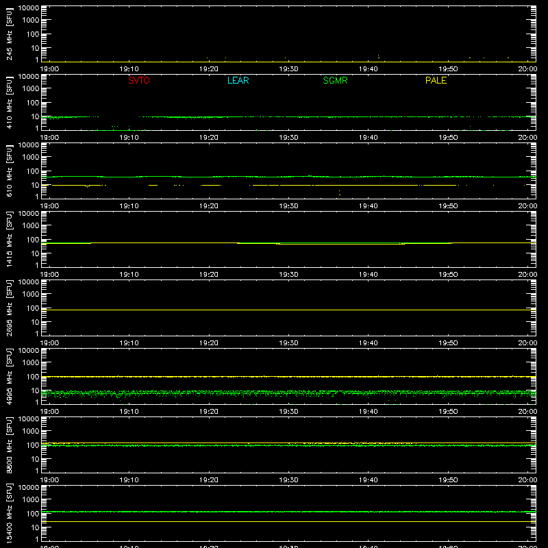Select the 1415 MHz [SFU] axis title

9,239
